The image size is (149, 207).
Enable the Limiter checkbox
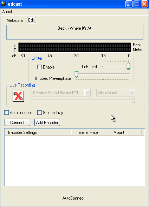pyautogui.click(x=39, y=67)
